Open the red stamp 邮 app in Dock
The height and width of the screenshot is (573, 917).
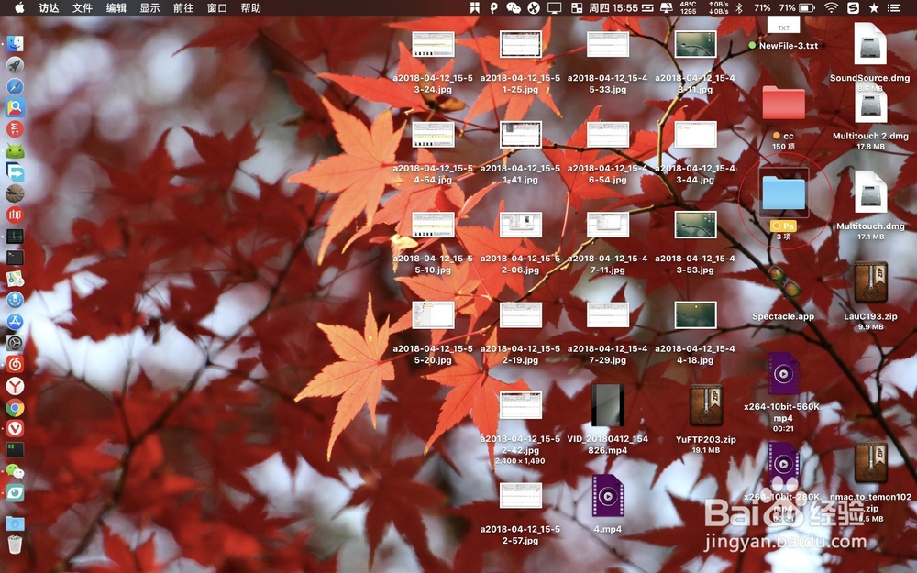pyautogui.click(x=16, y=215)
